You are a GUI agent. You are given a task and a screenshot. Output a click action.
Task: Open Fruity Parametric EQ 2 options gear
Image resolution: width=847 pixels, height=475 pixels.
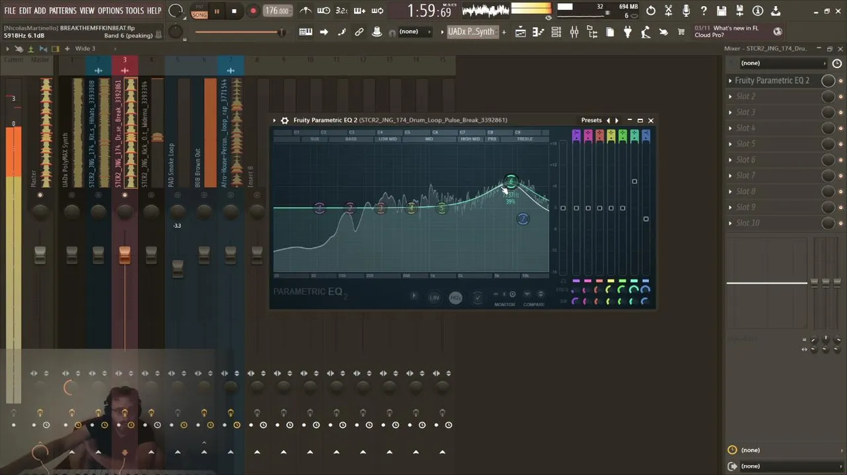point(285,120)
